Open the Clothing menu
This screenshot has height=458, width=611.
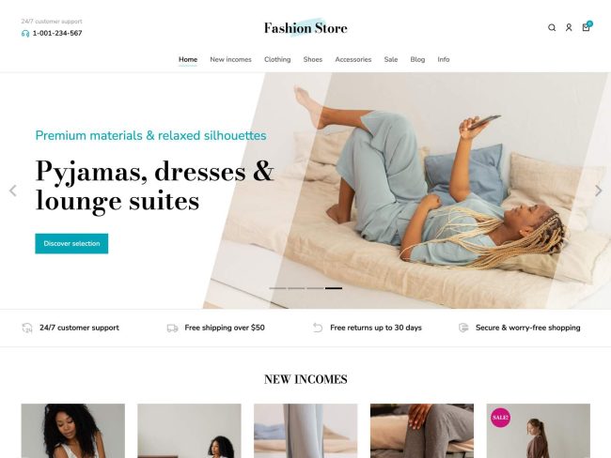(277, 59)
